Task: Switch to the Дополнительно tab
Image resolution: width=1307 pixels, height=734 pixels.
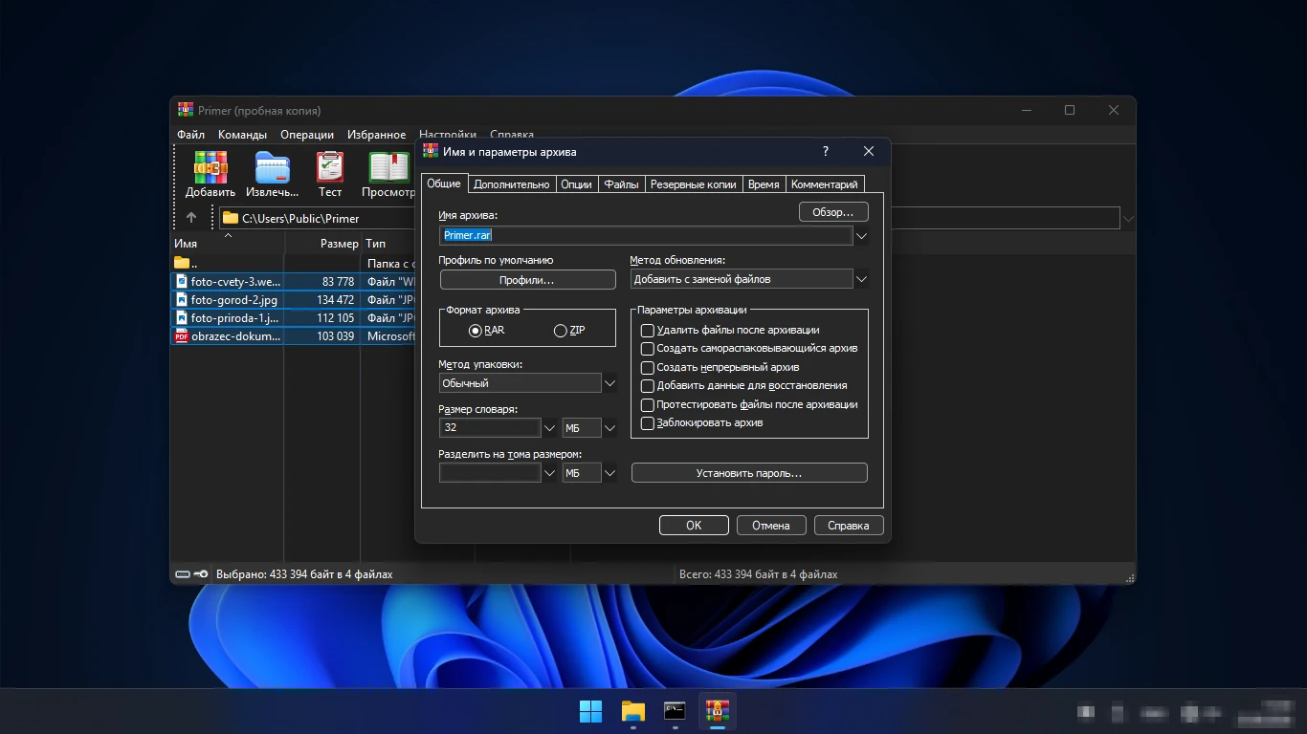Action: tap(511, 184)
